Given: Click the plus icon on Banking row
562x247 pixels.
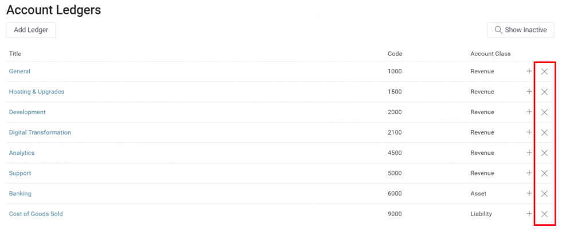Looking at the screenshot, I should pos(529,193).
